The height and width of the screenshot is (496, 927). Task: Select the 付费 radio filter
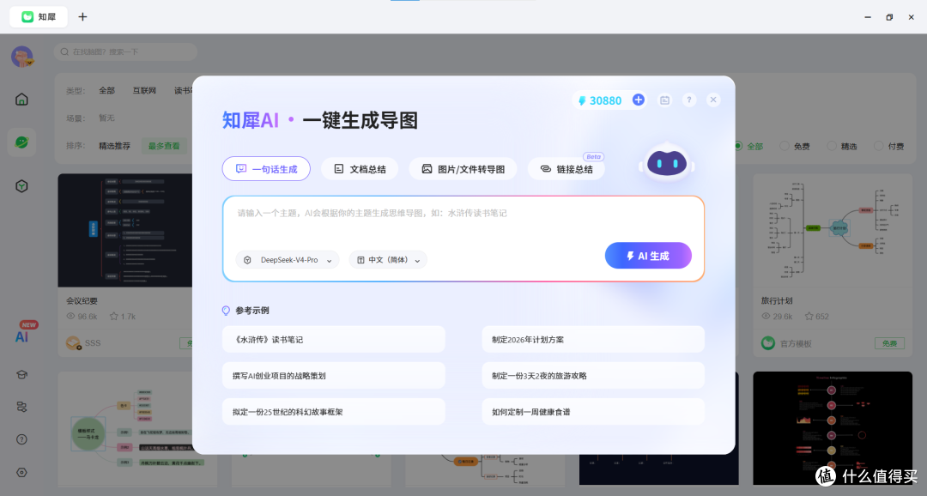tap(889, 146)
